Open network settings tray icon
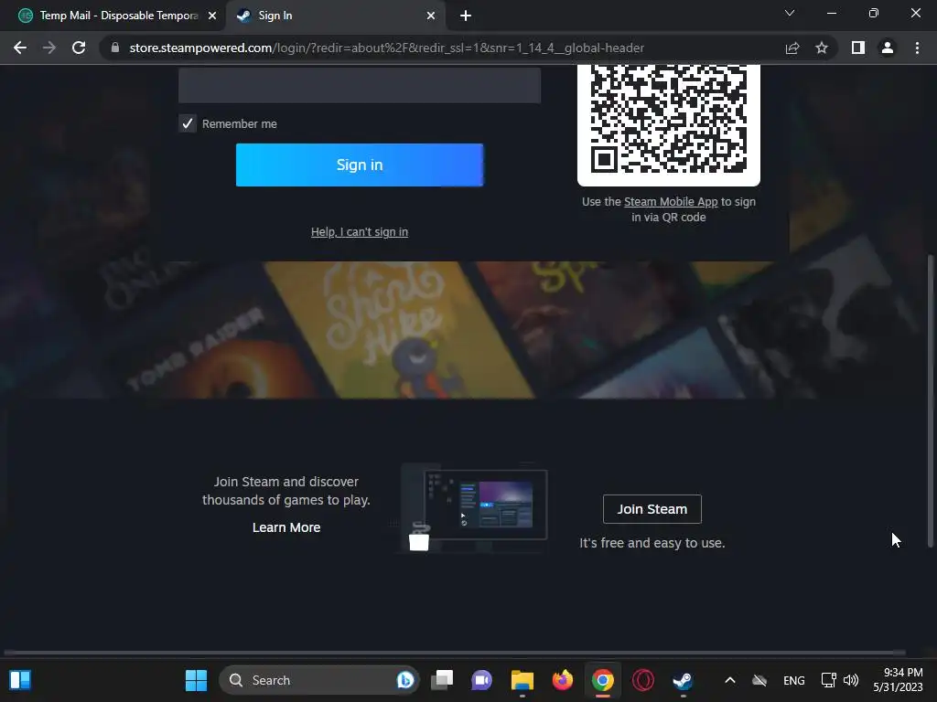The width and height of the screenshot is (937, 702). pyautogui.click(x=828, y=680)
